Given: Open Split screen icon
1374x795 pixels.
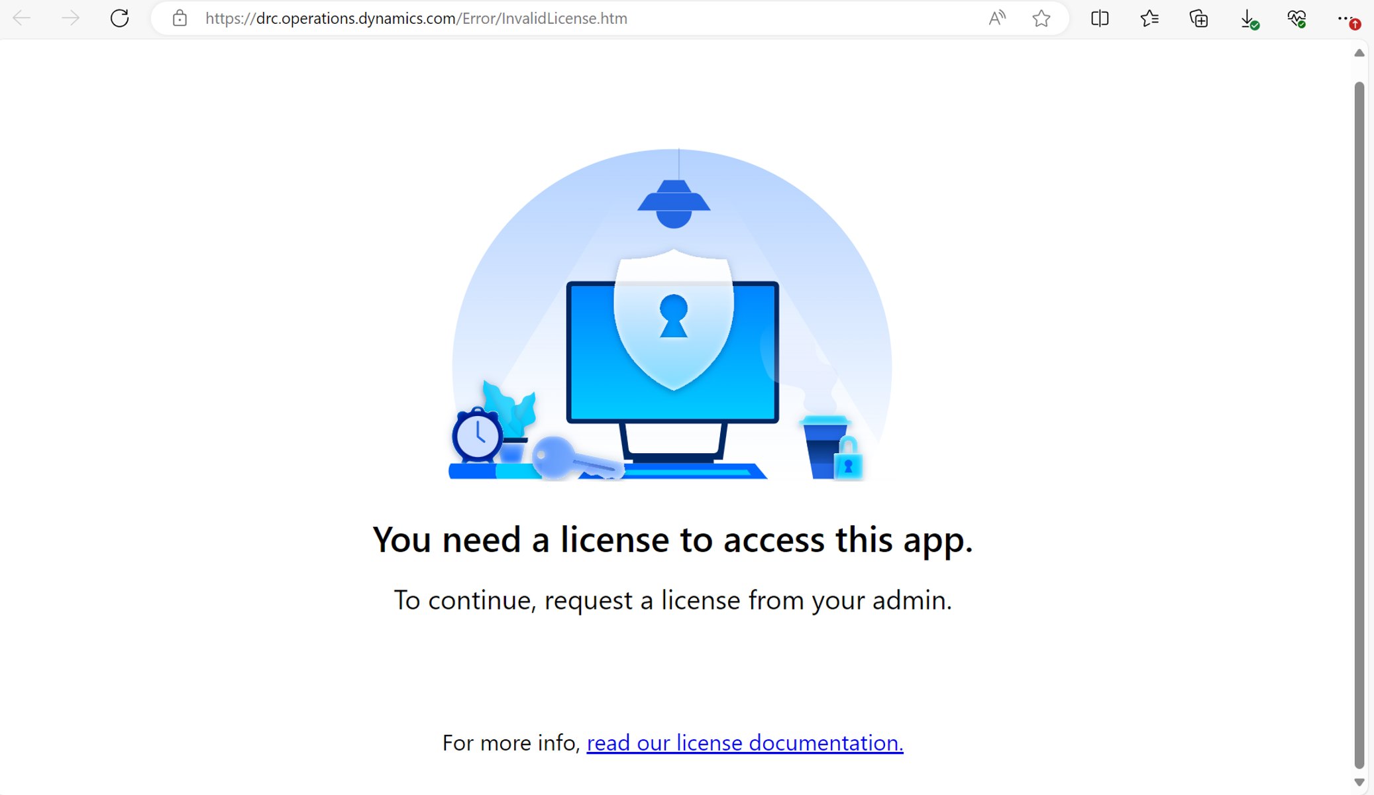Looking at the screenshot, I should [1100, 19].
